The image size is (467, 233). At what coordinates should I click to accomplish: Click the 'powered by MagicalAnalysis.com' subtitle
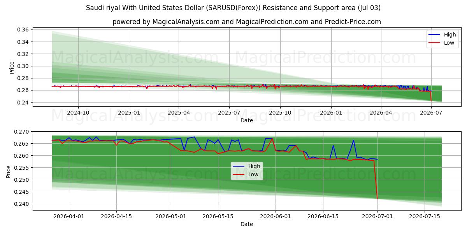click(247, 22)
